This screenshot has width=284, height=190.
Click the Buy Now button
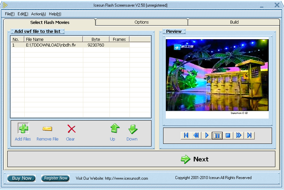pyautogui.click(x=22, y=178)
